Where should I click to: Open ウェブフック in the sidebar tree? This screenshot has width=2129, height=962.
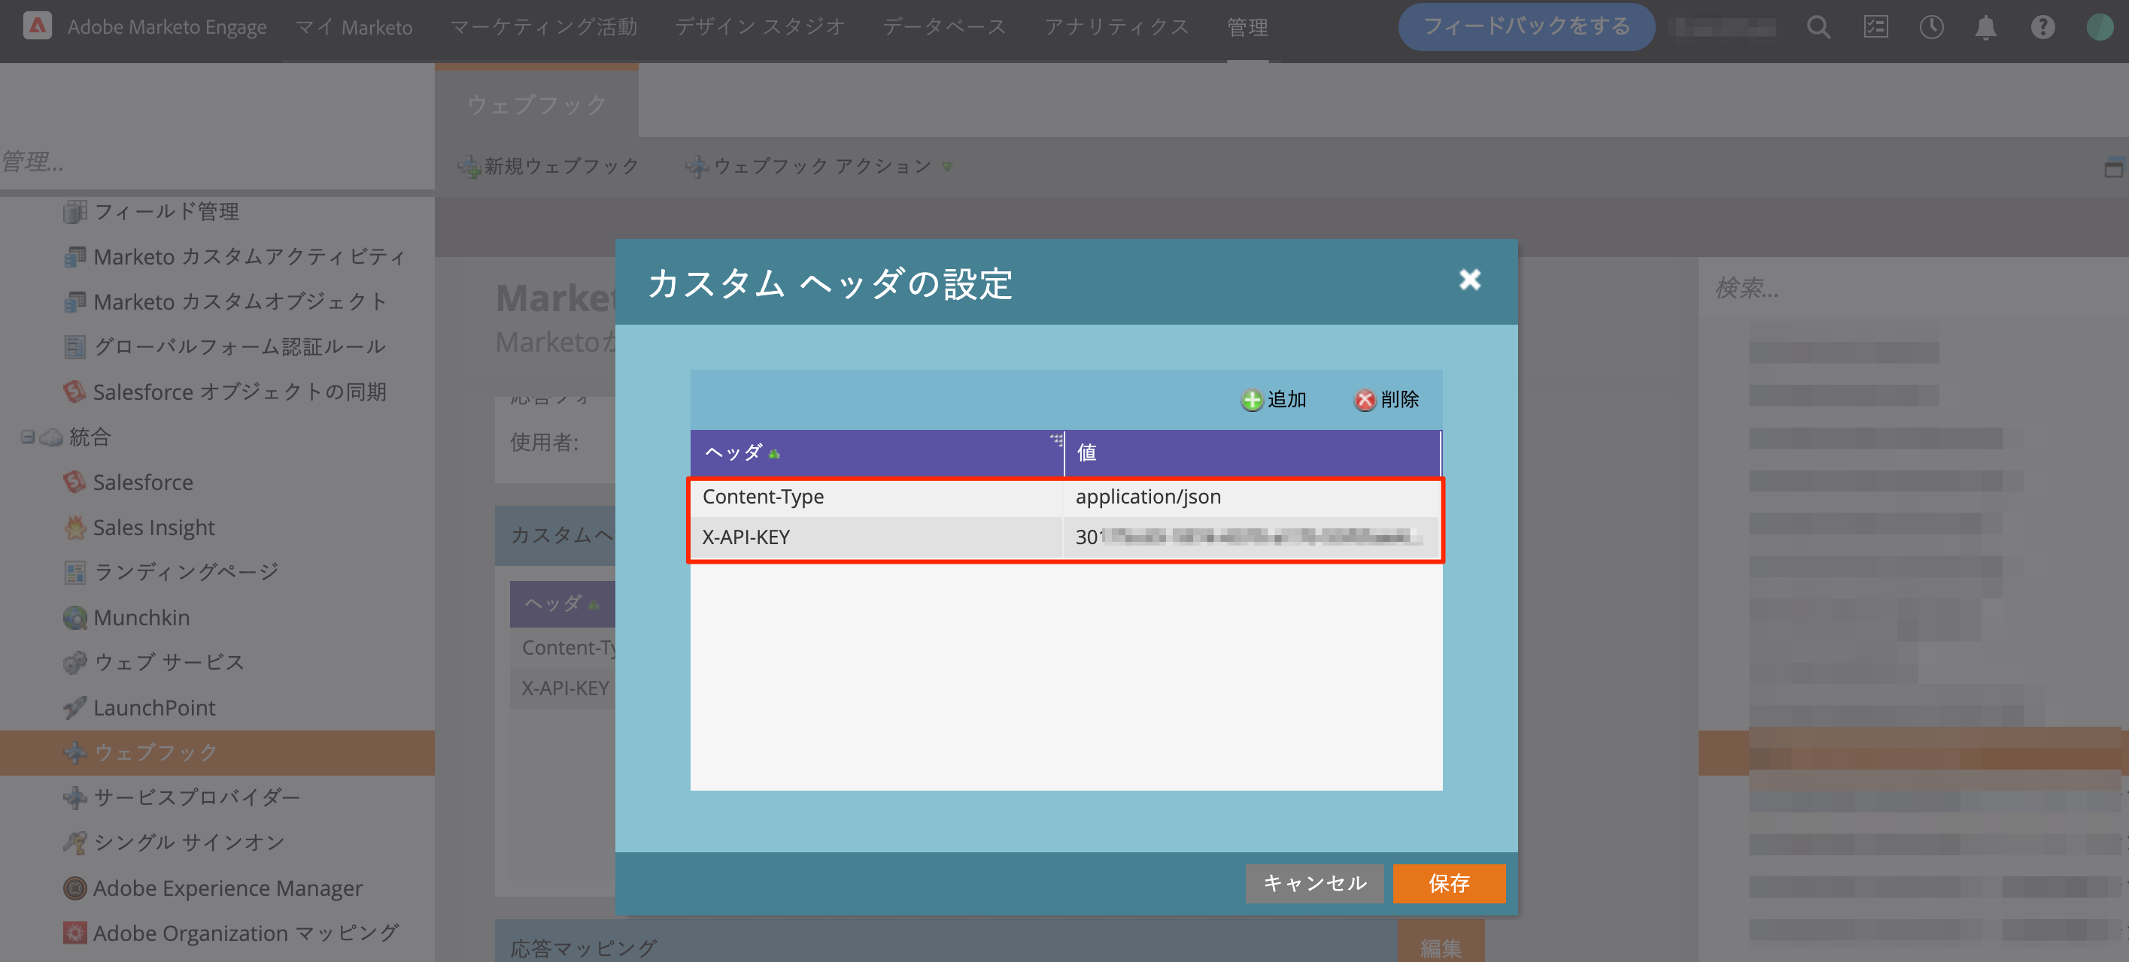217,752
